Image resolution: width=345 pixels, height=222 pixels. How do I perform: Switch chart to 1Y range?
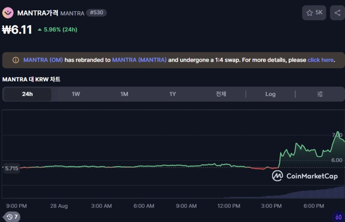coord(173,94)
